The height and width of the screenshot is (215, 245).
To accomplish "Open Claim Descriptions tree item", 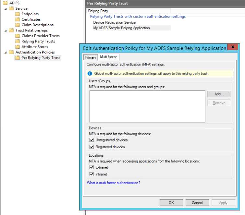I will (x=38, y=25).
